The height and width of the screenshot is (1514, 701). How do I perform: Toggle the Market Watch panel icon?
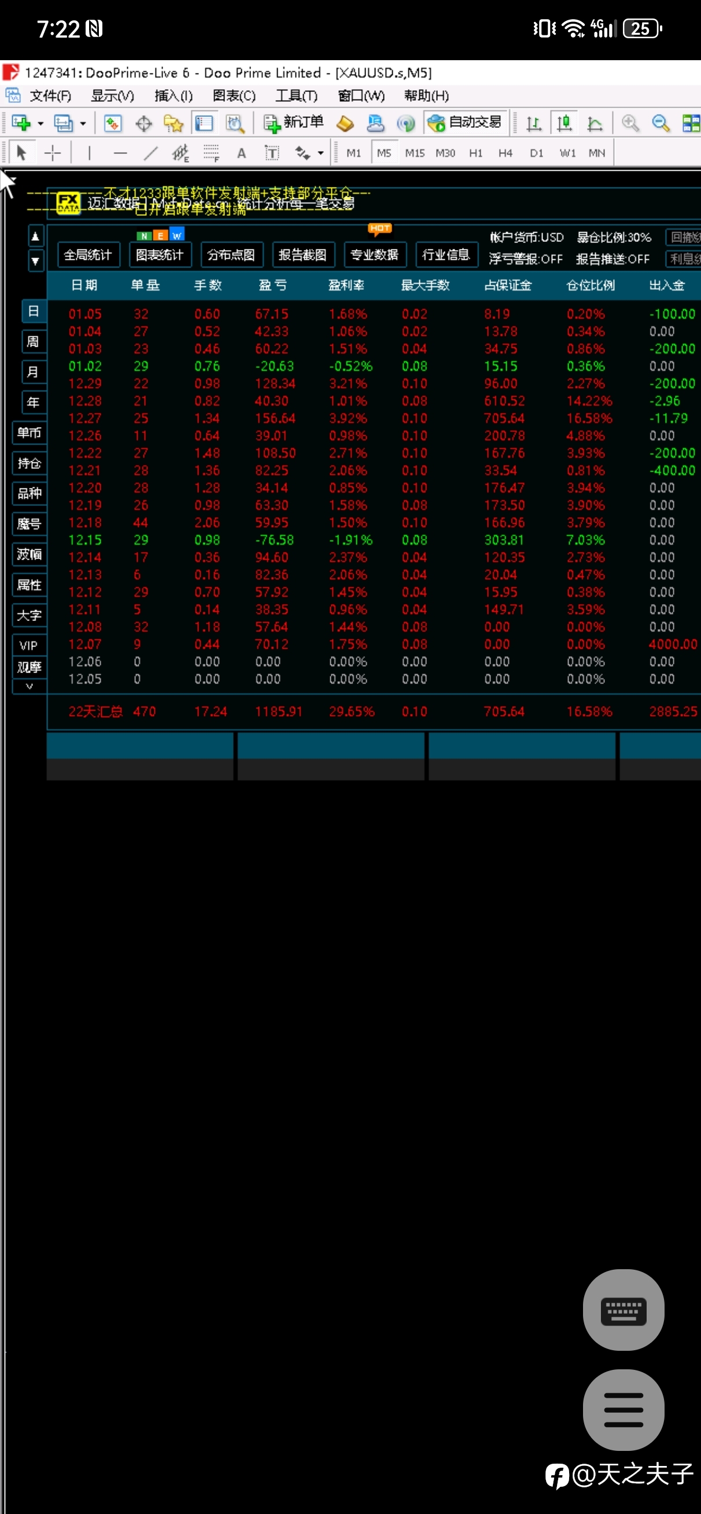coord(112,123)
